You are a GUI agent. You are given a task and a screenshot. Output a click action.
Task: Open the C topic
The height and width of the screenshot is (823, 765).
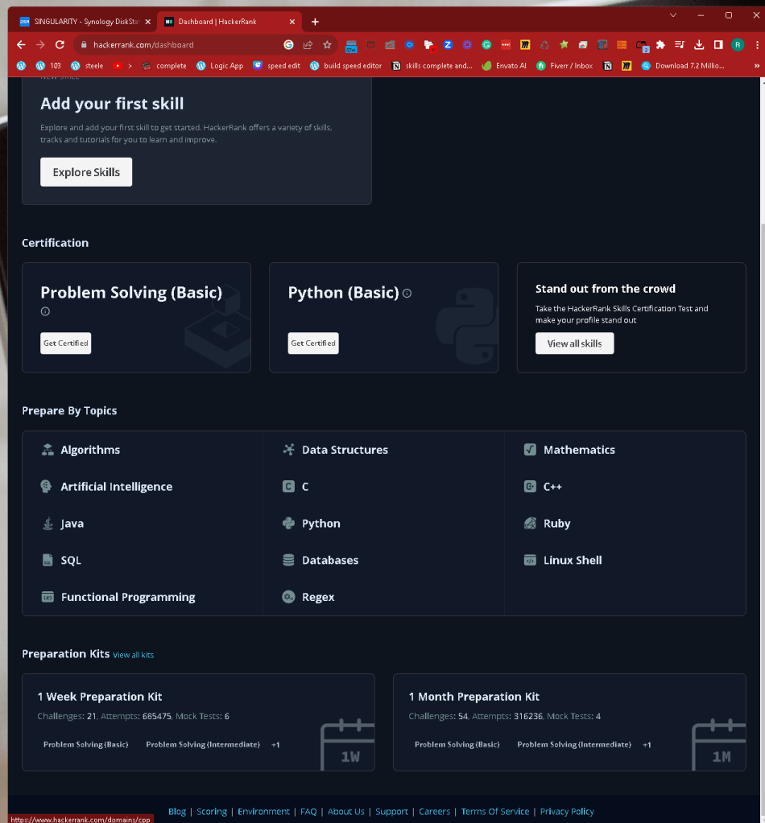point(305,487)
